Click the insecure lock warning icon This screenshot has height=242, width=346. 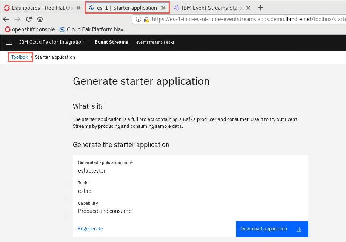tap(146, 19)
